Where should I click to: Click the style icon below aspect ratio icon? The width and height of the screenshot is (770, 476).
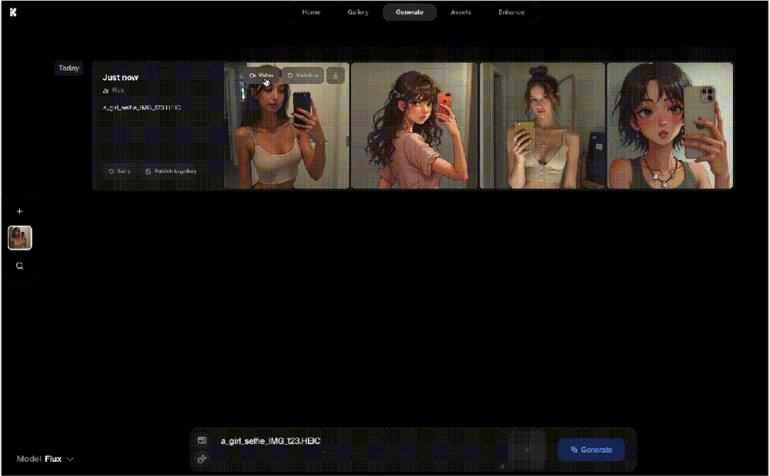coord(202,459)
